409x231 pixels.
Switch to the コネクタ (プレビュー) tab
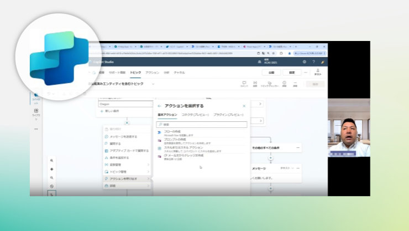click(195, 115)
